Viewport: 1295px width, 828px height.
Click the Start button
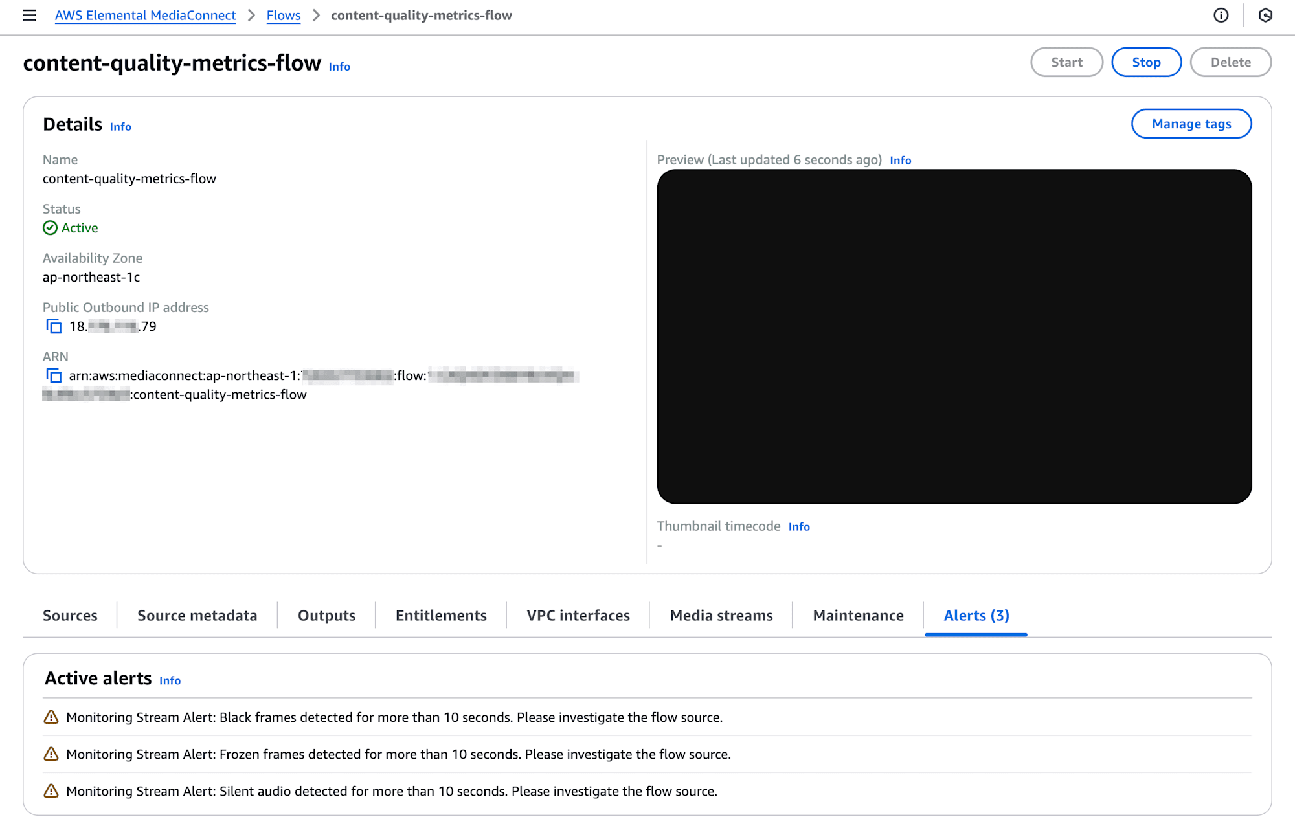[x=1066, y=60]
